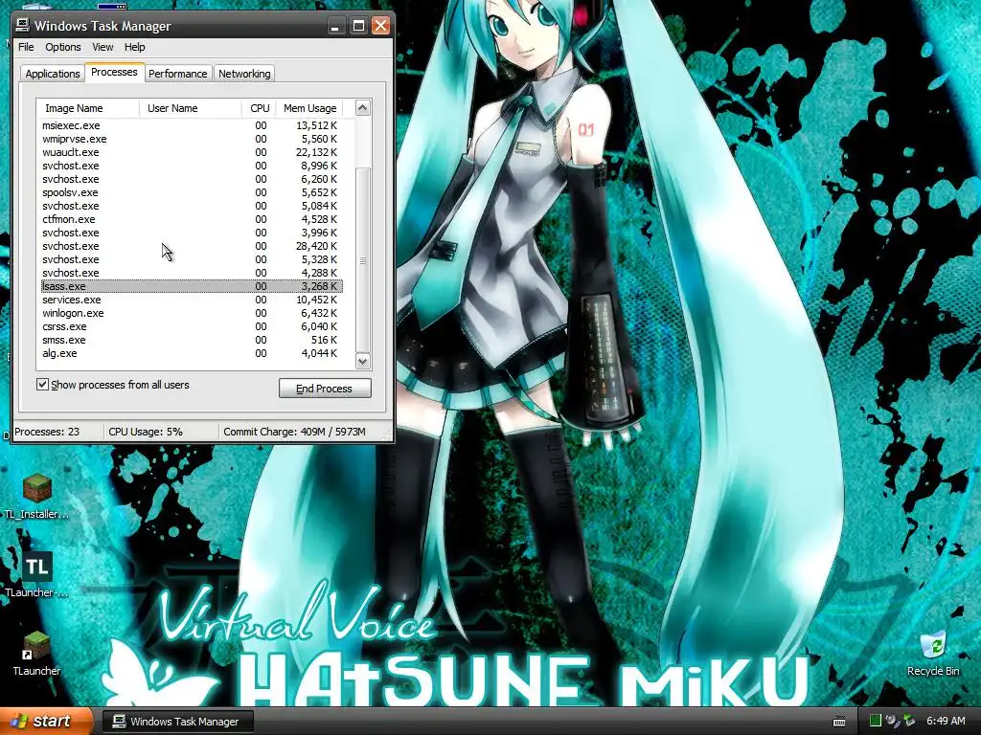Image resolution: width=981 pixels, height=735 pixels.
Task: Open the Options menu
Action: click(62, 47)
